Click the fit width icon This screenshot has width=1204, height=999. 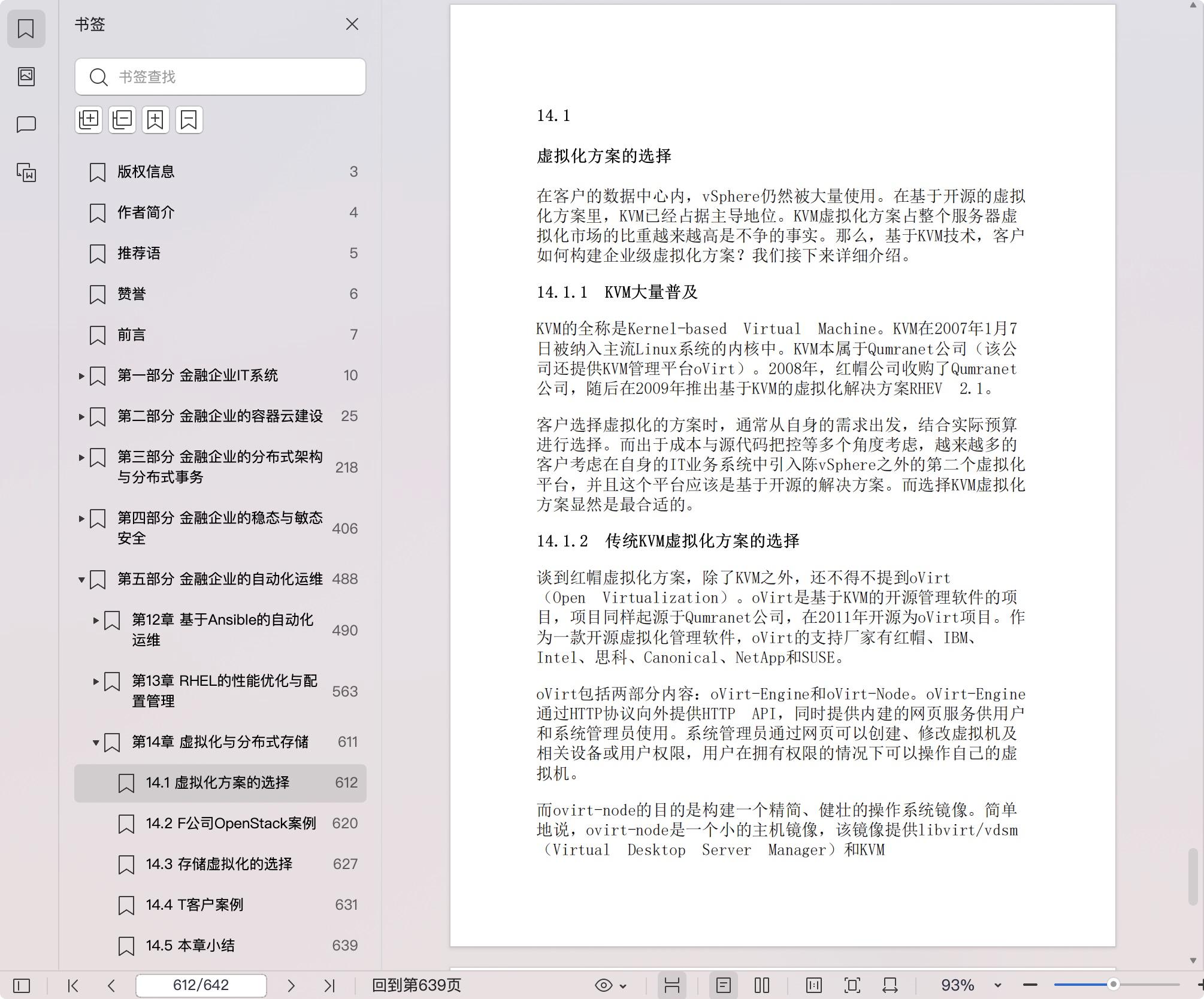click(x=890, y=985)
